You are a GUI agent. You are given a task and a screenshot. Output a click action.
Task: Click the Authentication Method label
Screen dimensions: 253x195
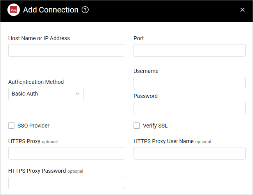(x=36, y=82)
